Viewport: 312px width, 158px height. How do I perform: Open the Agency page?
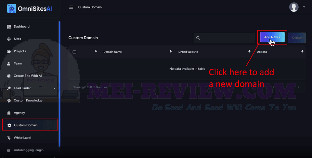coord(19,113)
